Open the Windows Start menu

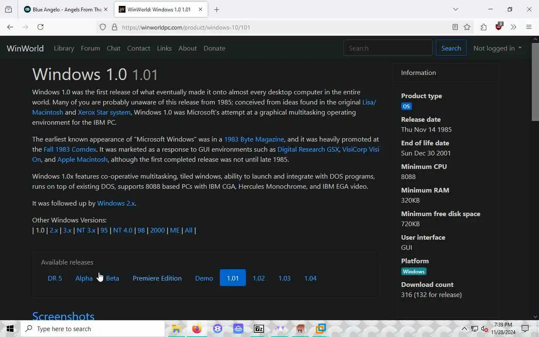pyautogui.click(x=10, y=329)
